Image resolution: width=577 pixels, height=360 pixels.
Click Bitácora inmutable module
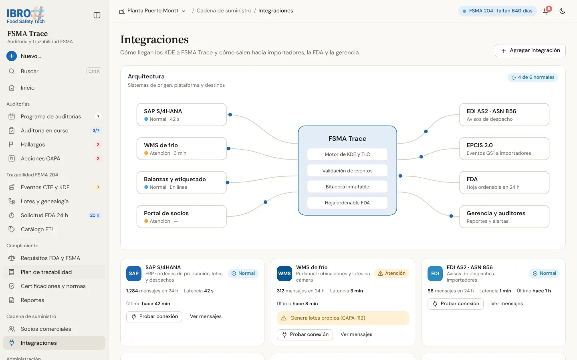[347, 187]
